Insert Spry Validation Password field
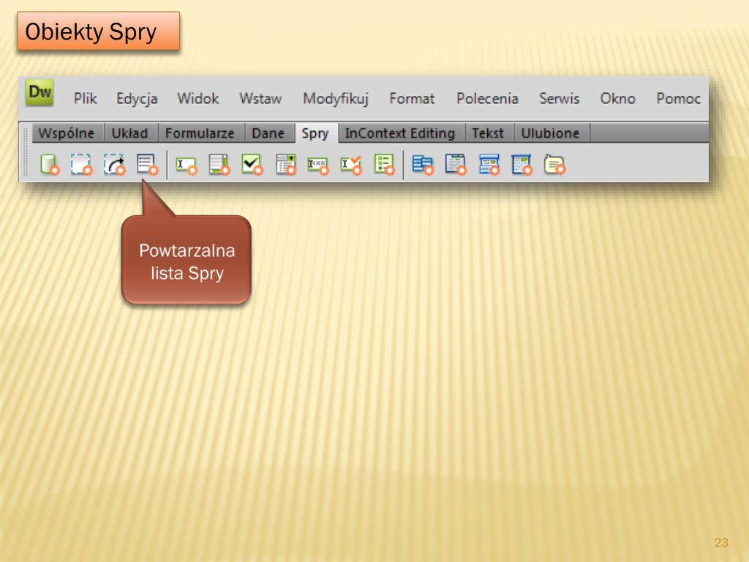749x562 pixels. coord(318,166)
